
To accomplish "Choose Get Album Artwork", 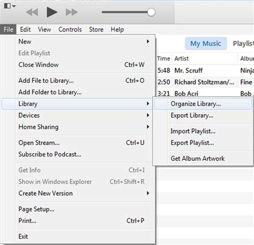I will point(203,159).
